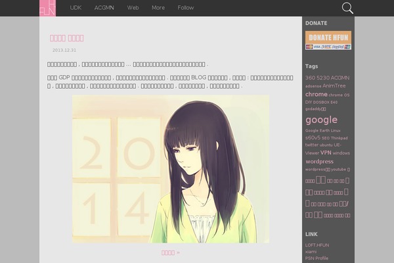Open the s60v5 tag
Screen dimensions: 394x263
point(313,138)
